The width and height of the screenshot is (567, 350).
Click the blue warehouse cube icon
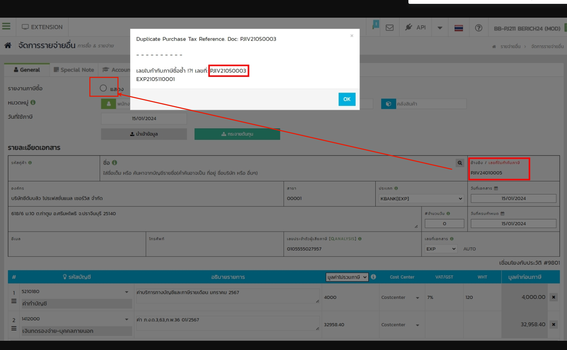click(x=388, y=104)
